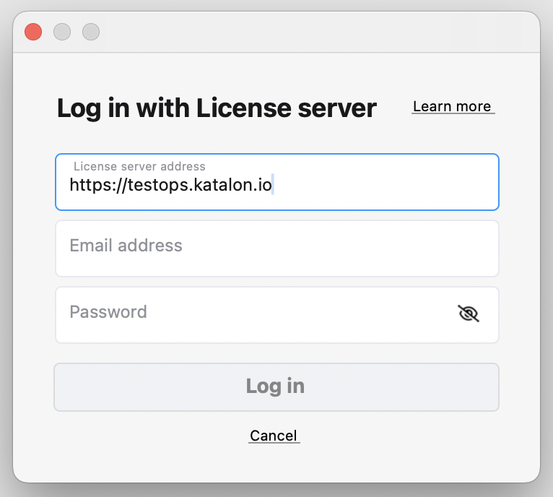Click the License server address field
The height and width of the screenshot is (497, 553).
click(276, 182)
